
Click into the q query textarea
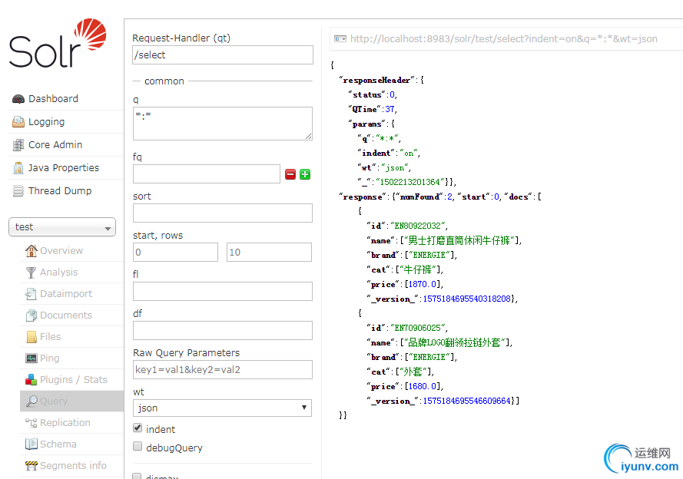(x=223, y=124)
